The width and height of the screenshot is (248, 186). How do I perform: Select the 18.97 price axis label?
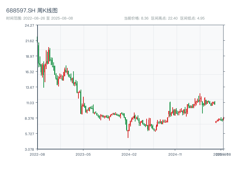click(30, 56)
